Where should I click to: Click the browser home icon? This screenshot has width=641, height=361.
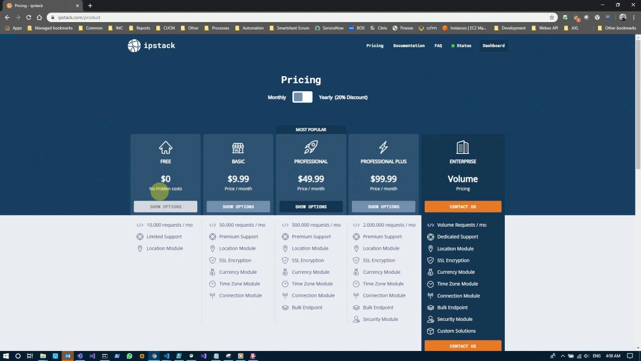pos(39,17)
